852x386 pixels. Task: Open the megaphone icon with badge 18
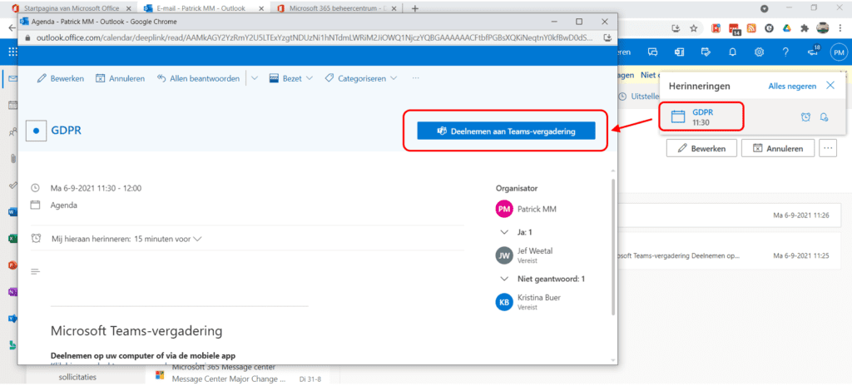click(x=813, y=52)
